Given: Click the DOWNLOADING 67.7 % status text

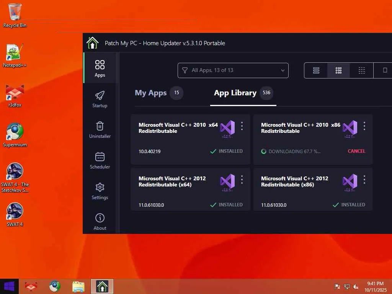Looking at the screenshot, I should click(294, 152).
